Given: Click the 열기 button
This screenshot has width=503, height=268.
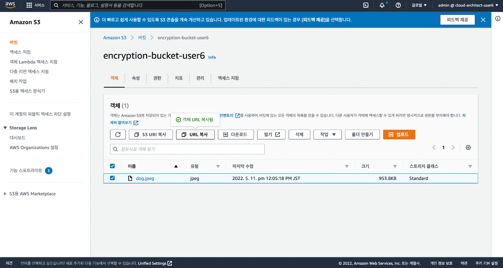Looking at the screenshot, I should click(x=271, y=135).
